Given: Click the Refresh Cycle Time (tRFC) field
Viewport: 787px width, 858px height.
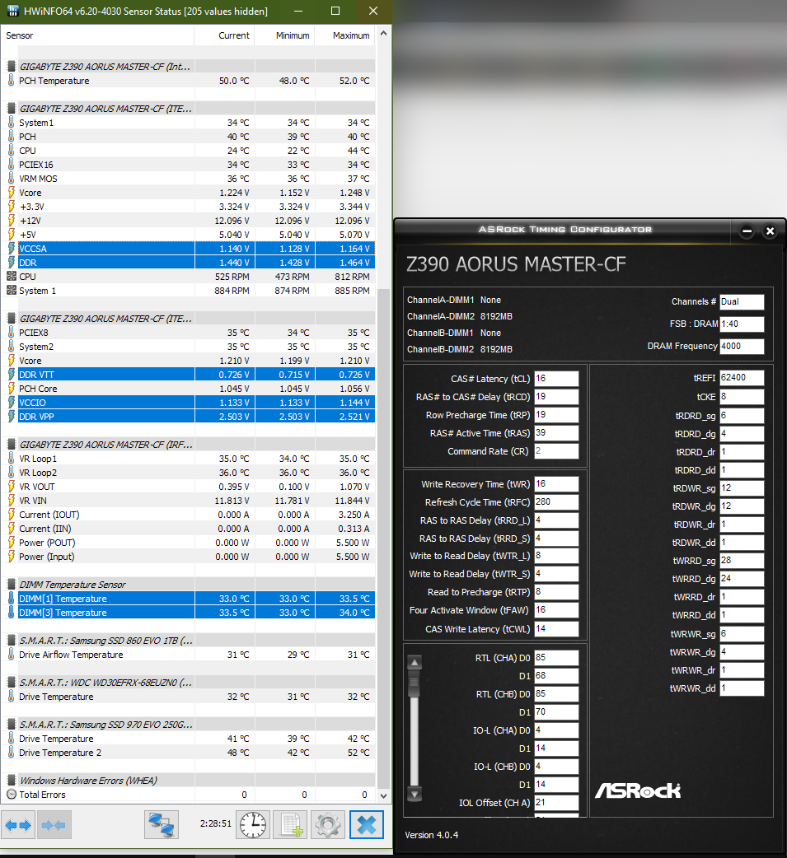Looking at the screenshot, I should (556, 501).
